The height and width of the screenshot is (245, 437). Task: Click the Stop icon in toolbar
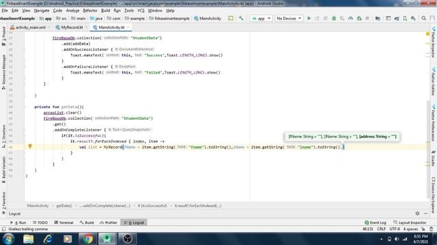pos(367,18)
